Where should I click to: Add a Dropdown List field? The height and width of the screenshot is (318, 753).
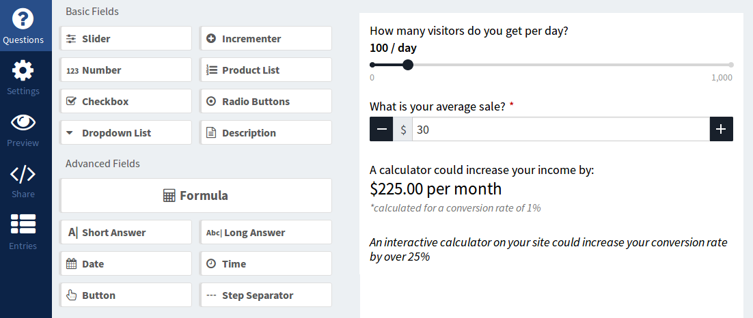[x=126, y=133]
